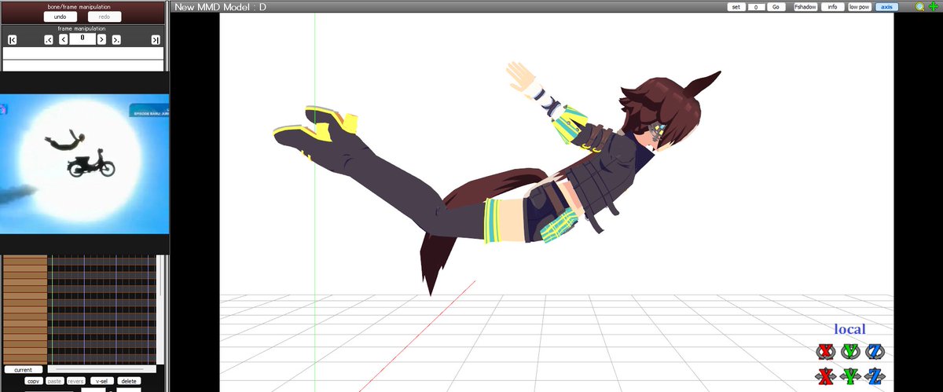Click the frame manipulation number field
The height and width of the screenshot is (392, 943).
83,38
